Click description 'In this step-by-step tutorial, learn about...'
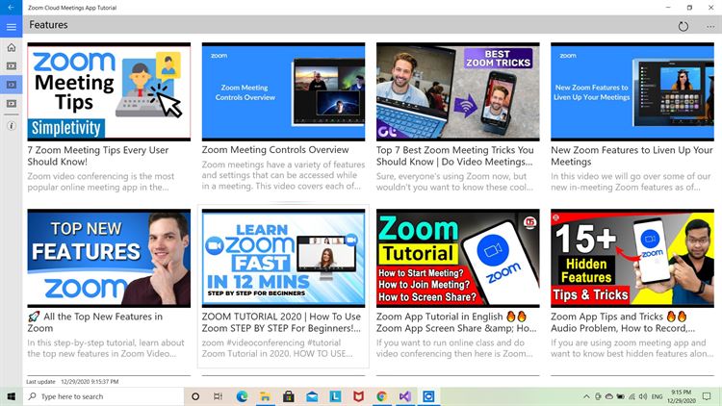Viewport: 722px width, 406px height. (x=106, y=348)
